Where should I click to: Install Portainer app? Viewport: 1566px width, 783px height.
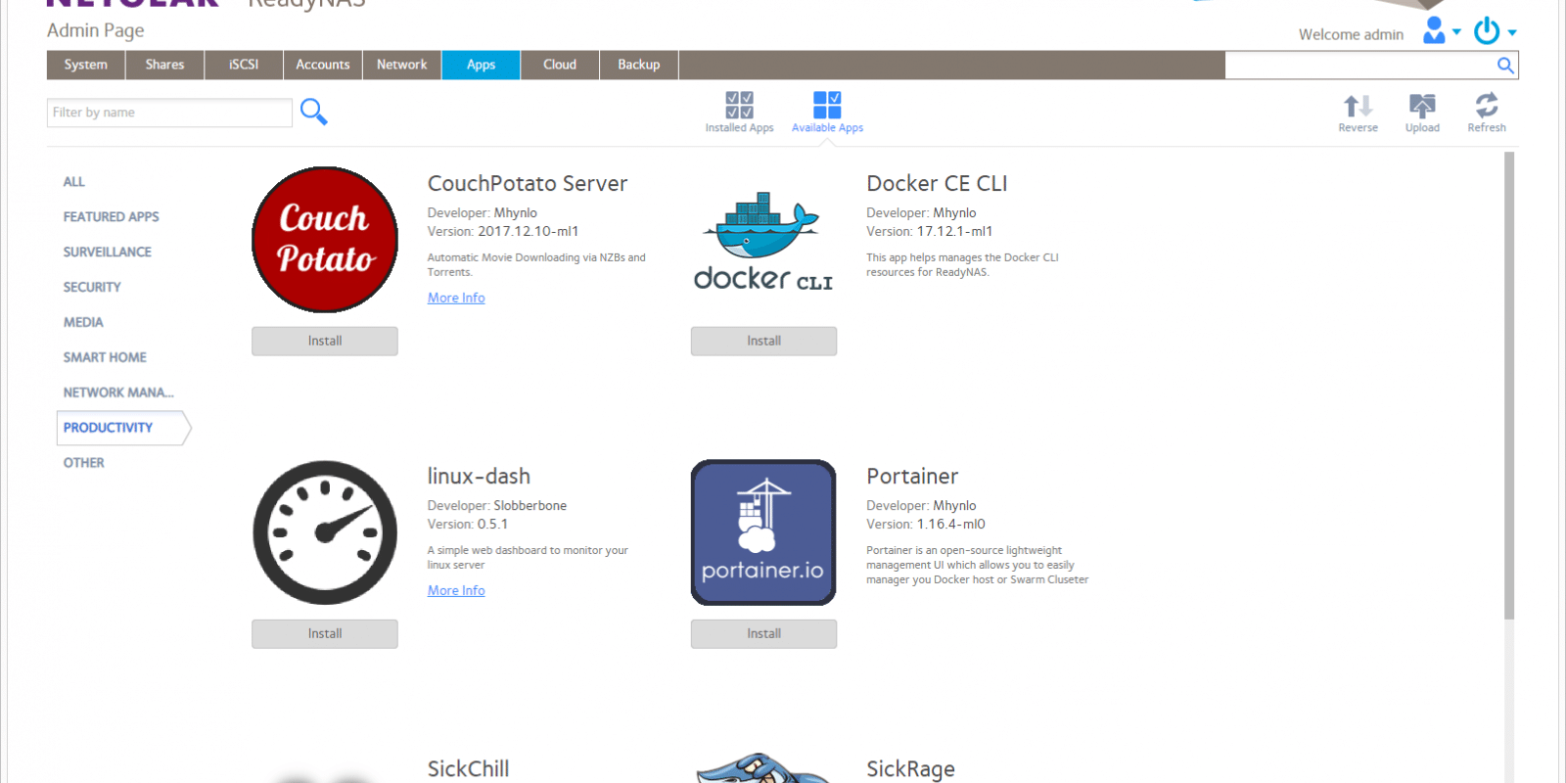coord(763,633)
